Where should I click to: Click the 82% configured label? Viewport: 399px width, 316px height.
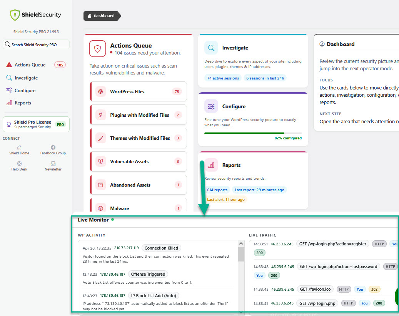pyautogui.click(x=288, y=138)
